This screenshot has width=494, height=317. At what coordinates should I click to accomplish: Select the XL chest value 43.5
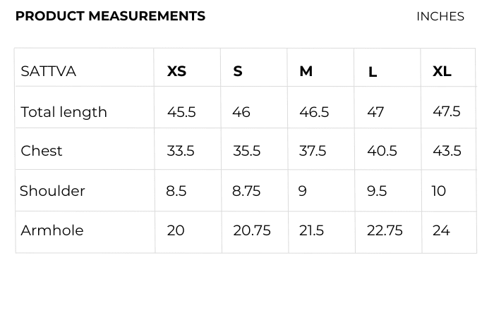[447, 151]
